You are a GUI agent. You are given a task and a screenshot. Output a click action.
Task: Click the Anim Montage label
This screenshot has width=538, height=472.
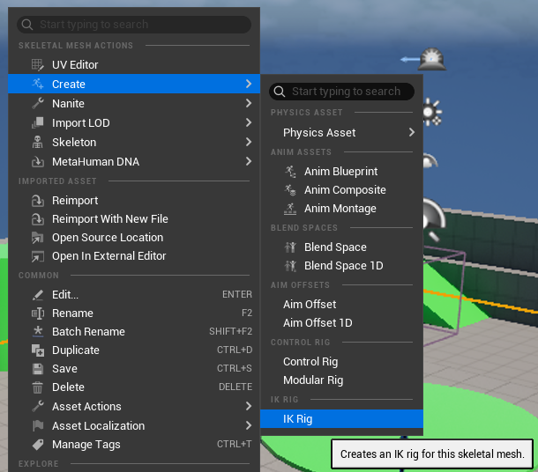coord(340,208)
